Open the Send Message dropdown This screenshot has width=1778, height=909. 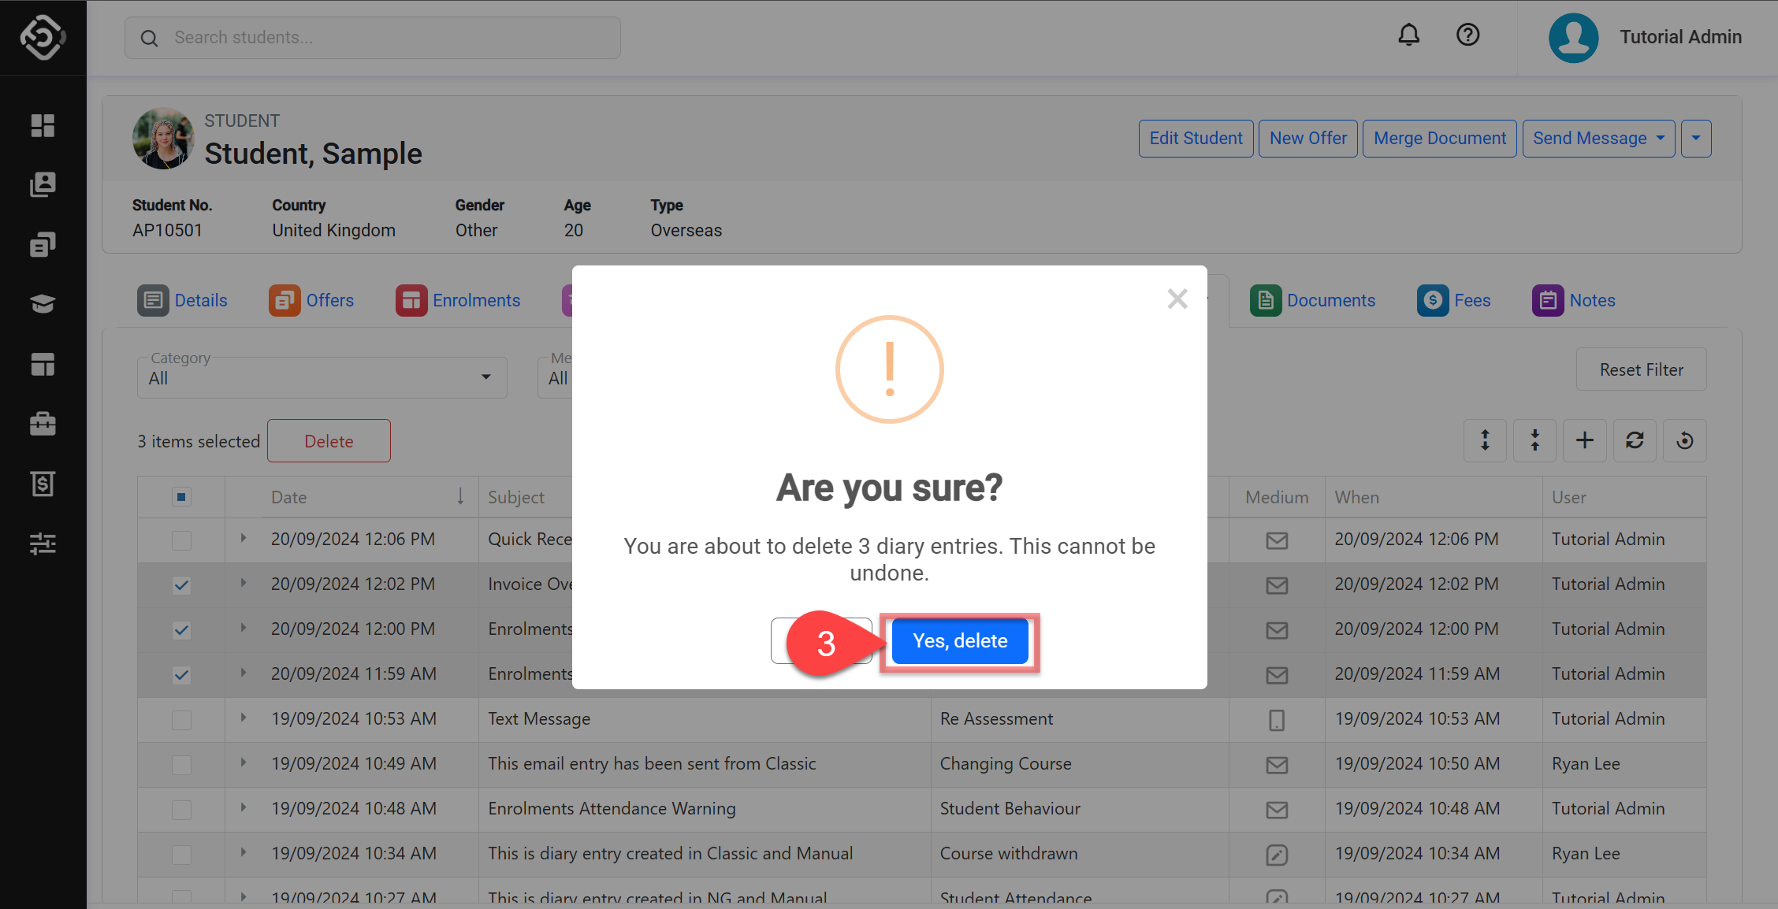click(1598, 139)
